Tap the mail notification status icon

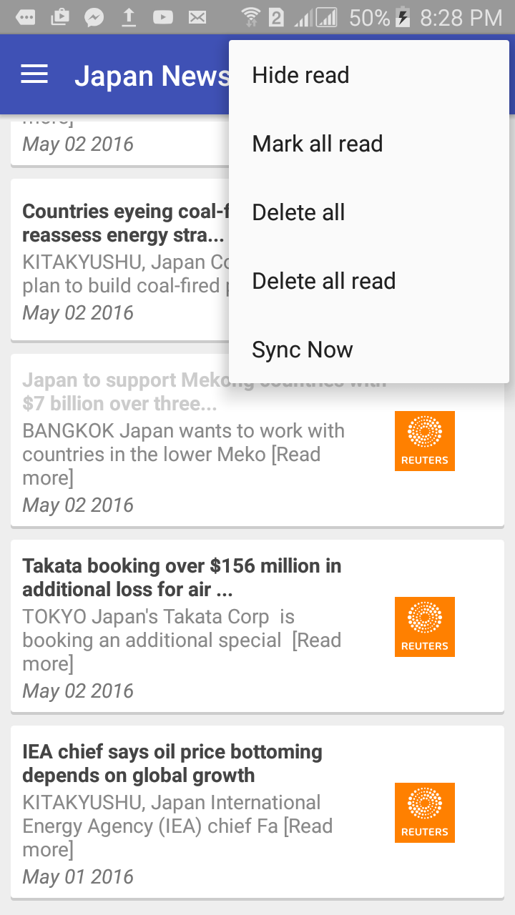click(197, 17)
